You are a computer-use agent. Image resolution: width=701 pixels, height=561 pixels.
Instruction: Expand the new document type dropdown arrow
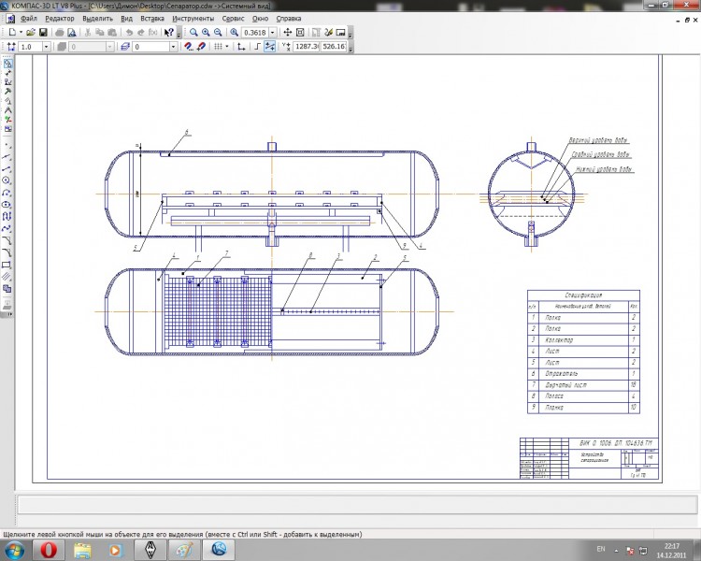(21, 32)
